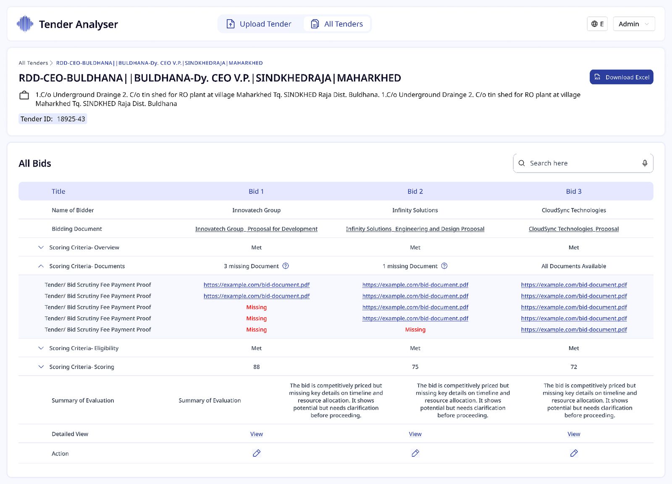Click the microphone icon in the search box
Image resolution: width=672 pixels, height=484 pixels.
coord(645,163)
